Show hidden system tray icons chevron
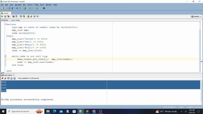The height and width of the screenshot is (114, 203). 181,111
